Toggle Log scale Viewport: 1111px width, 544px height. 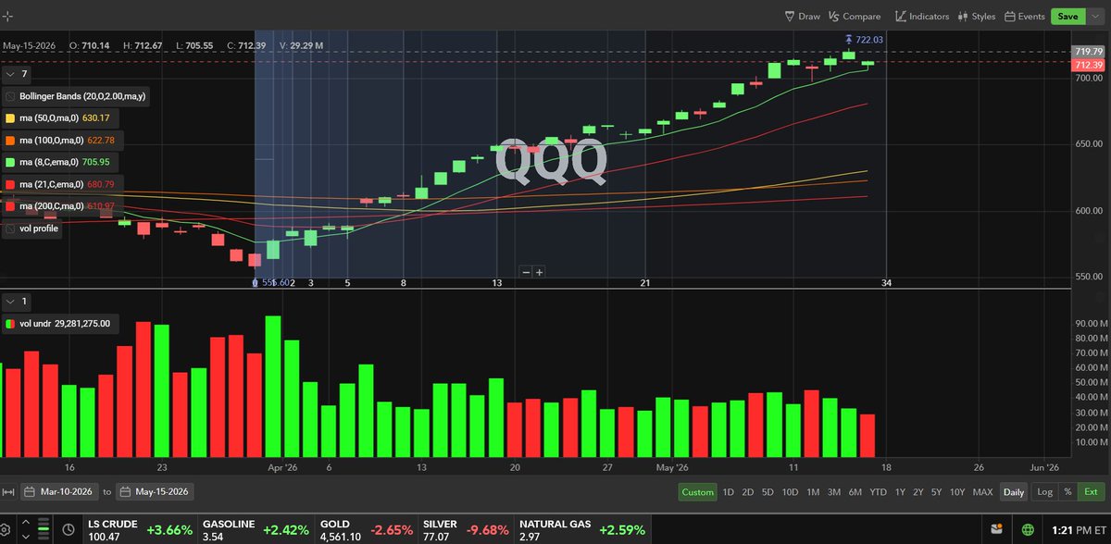(x=1044, y=492)
